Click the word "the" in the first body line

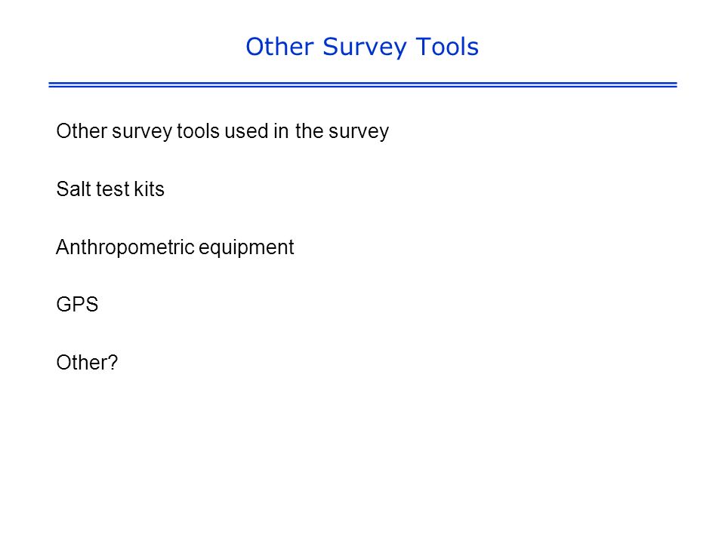coord(309,131)
